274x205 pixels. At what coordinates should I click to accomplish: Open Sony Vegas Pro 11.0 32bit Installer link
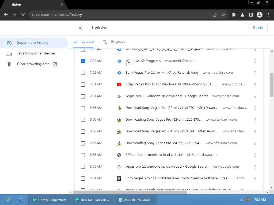coord(178,178)
